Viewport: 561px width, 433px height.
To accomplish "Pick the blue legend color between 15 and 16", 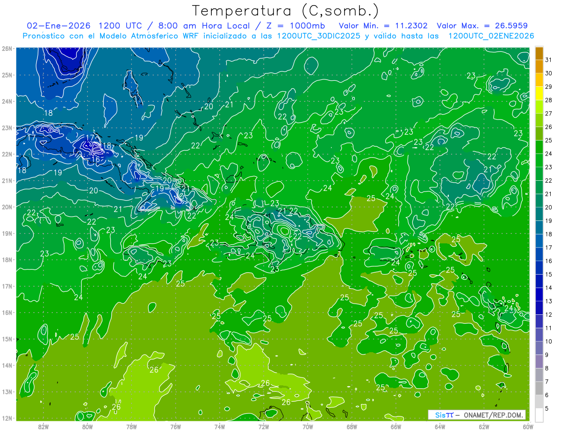I will (539, 268).
